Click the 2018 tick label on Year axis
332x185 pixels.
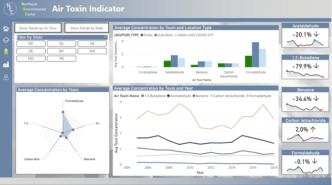[274, 167]
